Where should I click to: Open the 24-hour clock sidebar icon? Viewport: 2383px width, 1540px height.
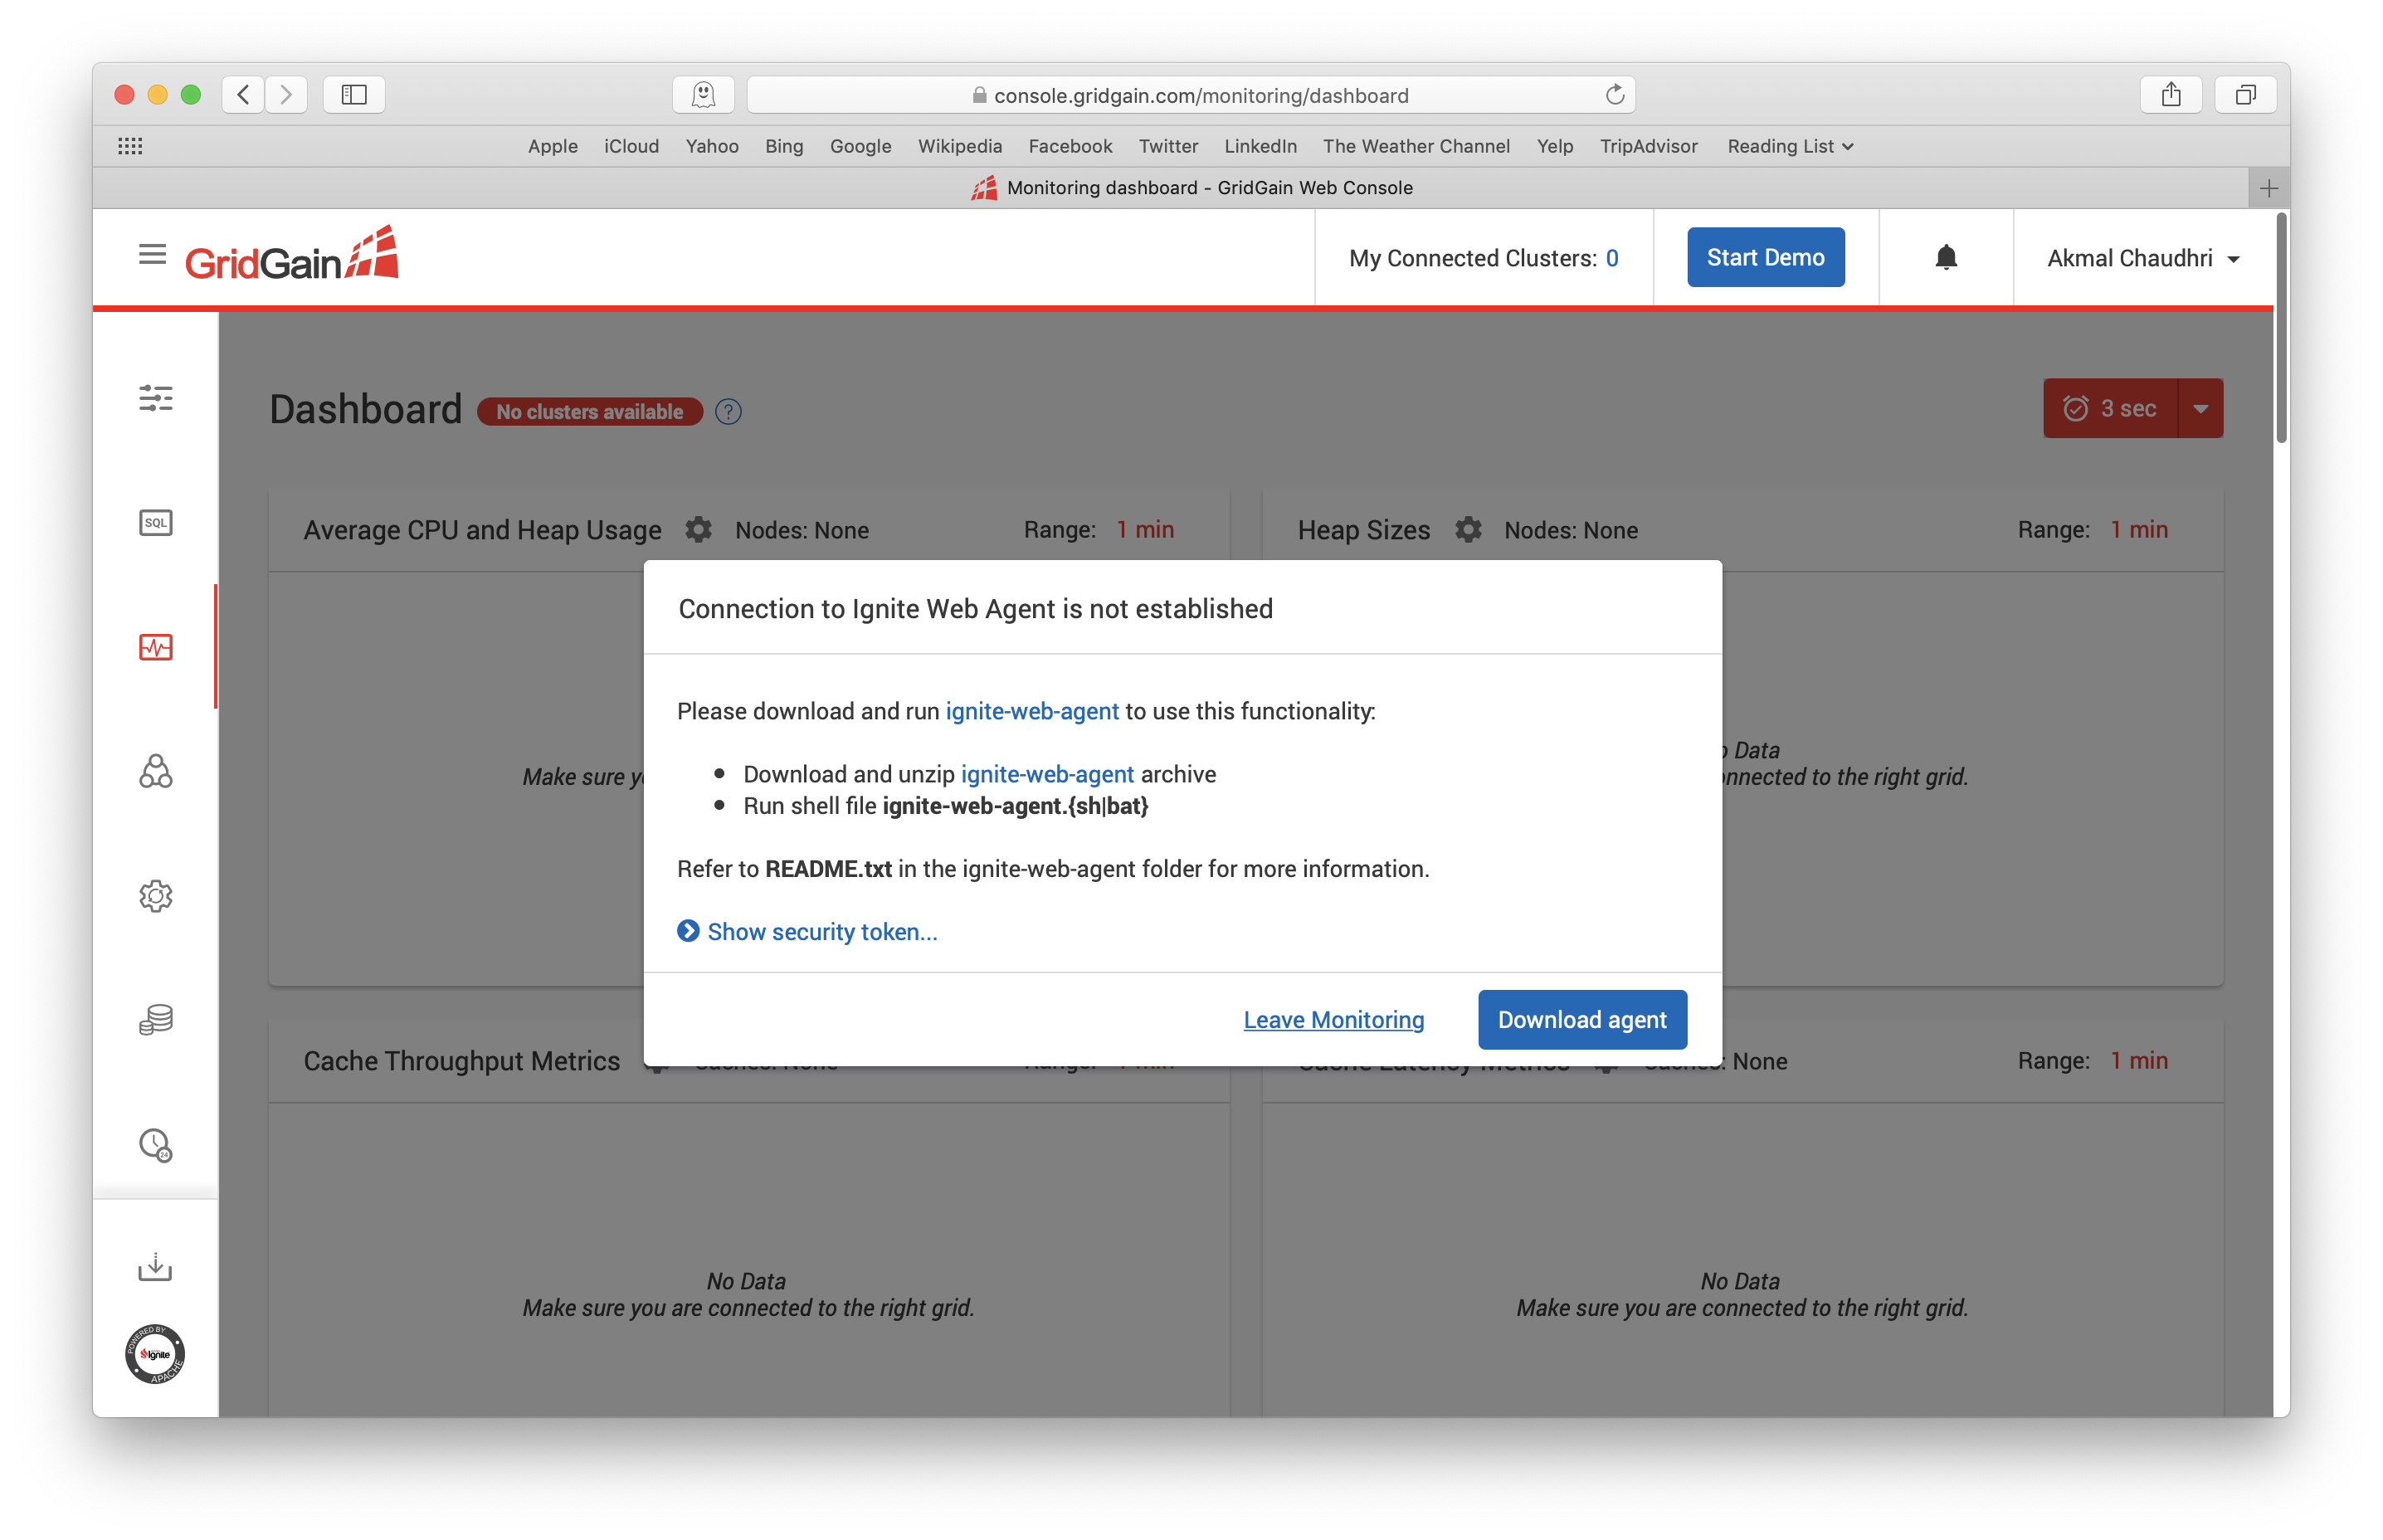coord(155,1144)
